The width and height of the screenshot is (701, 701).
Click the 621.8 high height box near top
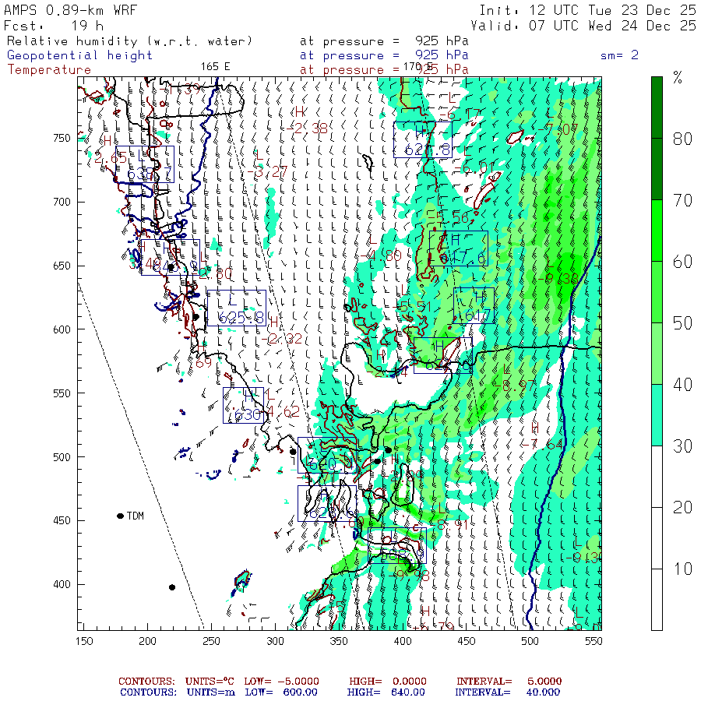pyautogui.click(x=423, y=139)
